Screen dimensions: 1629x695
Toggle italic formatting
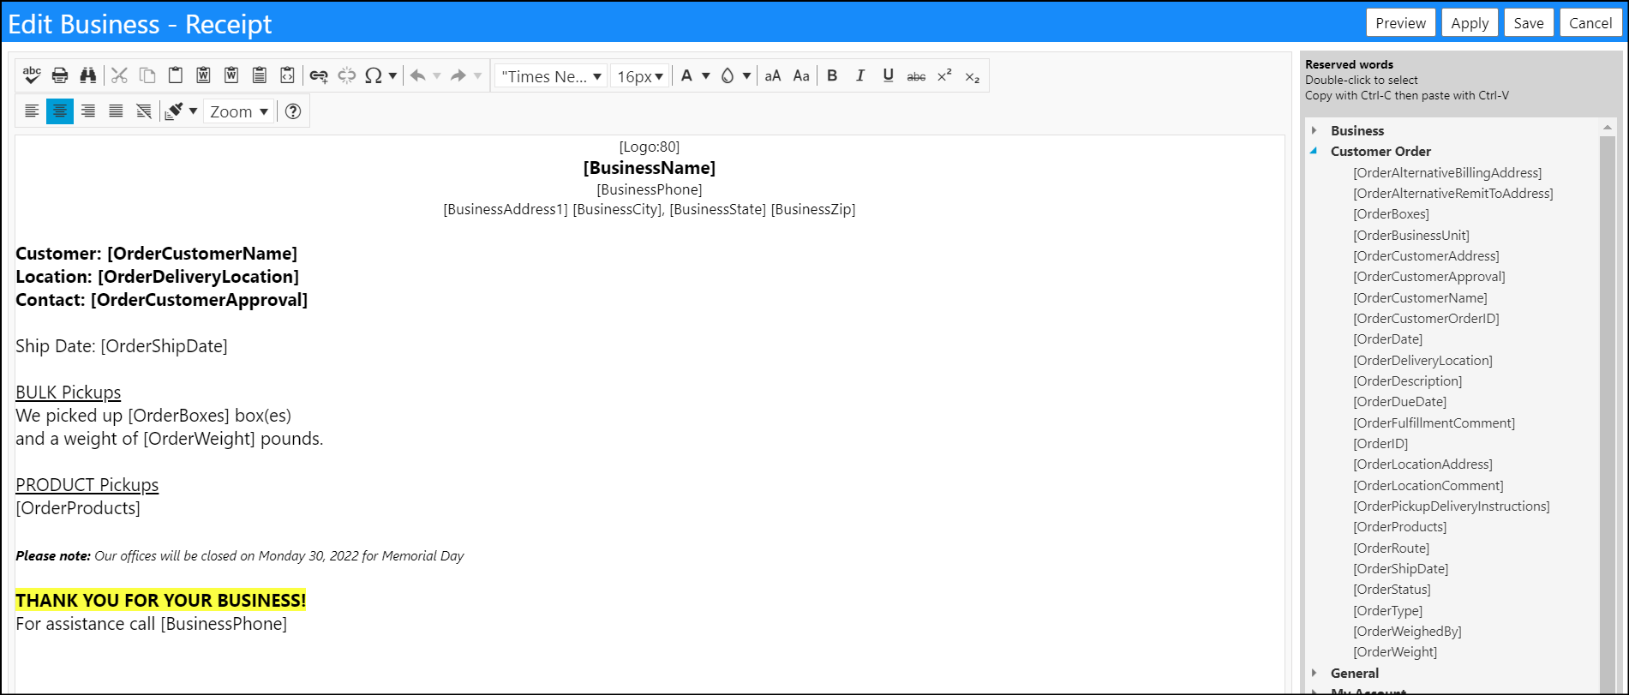[x=860, y=75]
